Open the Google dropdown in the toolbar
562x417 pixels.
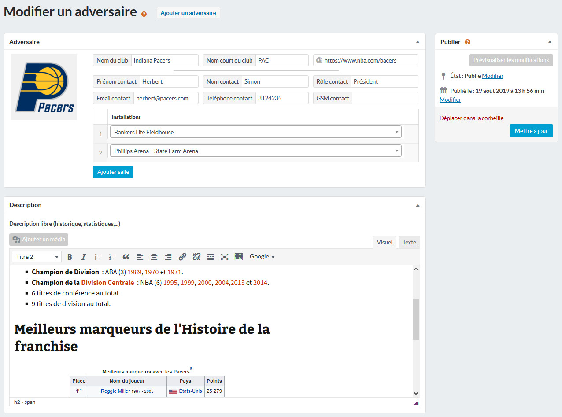point(262,257)
